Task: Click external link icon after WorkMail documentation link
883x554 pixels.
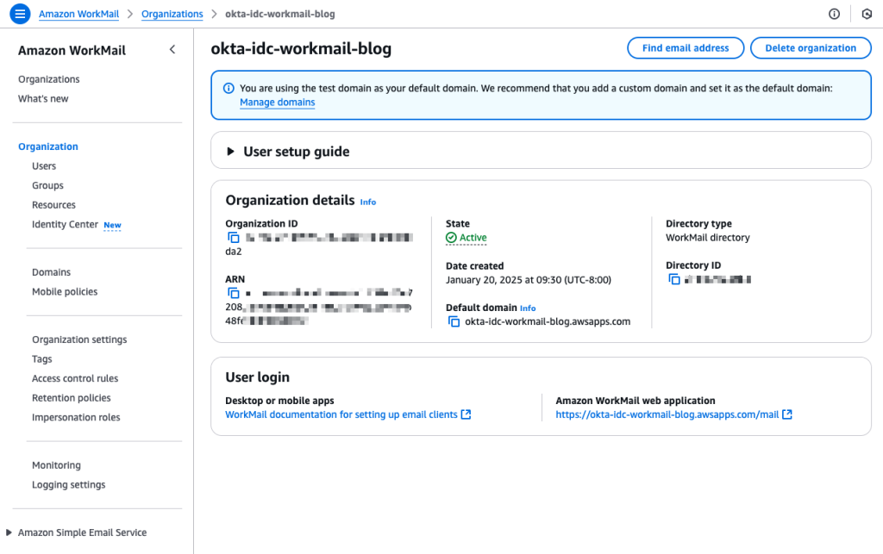Action: coord(466,414)
